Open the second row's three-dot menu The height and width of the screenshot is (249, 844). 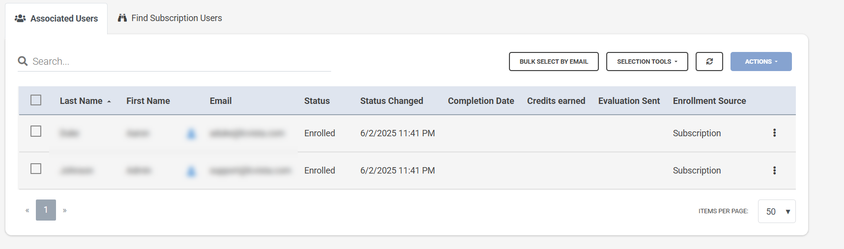[x=774, y=171]
